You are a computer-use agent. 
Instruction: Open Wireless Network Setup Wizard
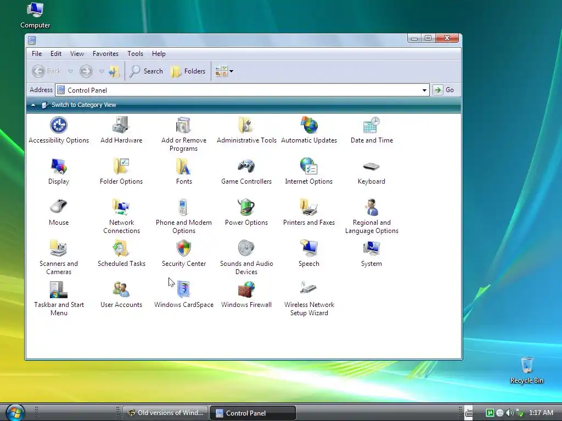[x=309, y=299]
